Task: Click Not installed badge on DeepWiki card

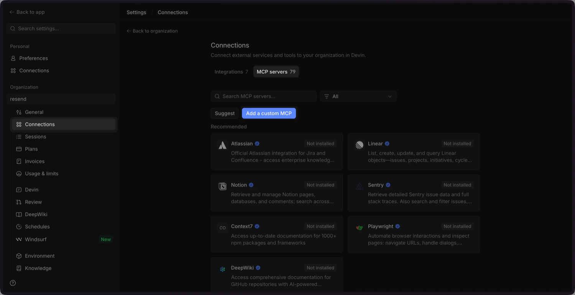Action: point(320,268)
